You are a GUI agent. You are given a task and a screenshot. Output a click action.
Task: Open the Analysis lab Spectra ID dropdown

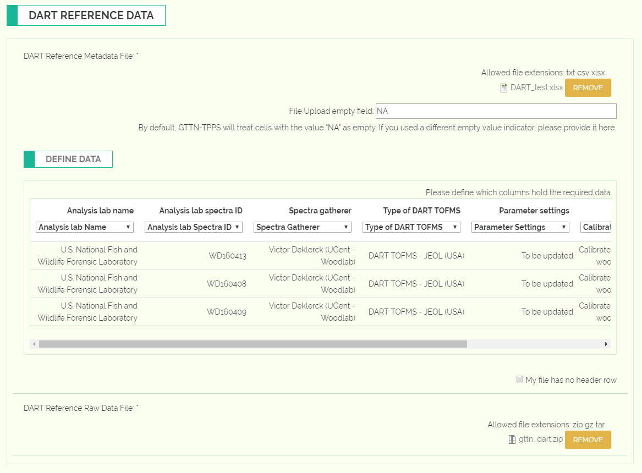194,227
